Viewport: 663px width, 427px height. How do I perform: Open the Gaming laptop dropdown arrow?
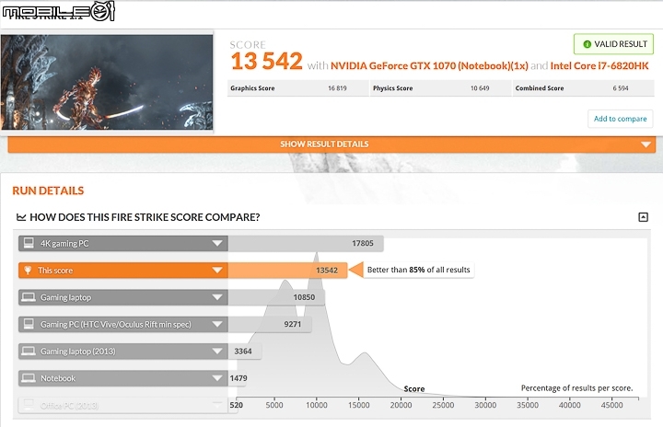(x=217, y=297)
